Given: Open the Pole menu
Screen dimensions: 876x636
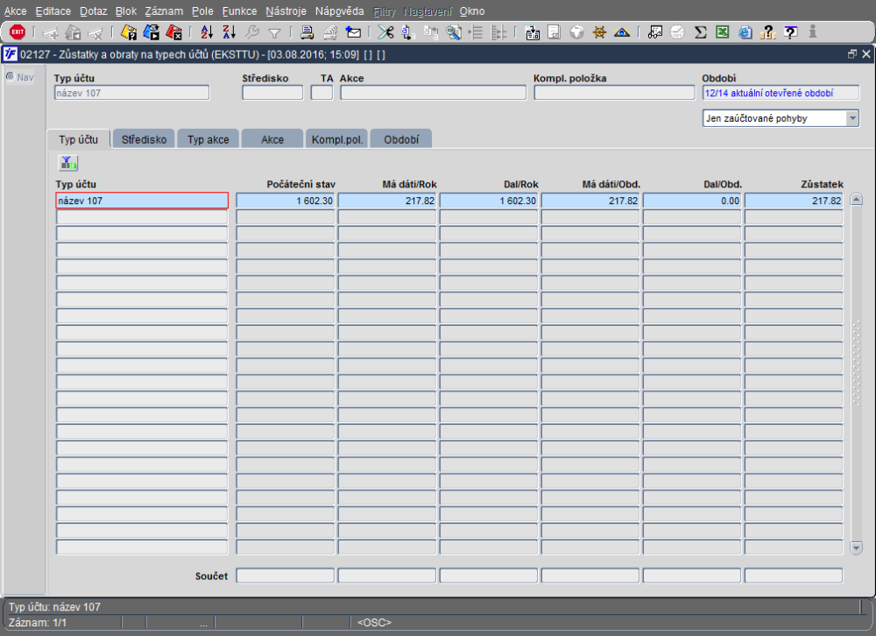Looking at the screenshot, I should pyautogui.click(x=202, y=11).
